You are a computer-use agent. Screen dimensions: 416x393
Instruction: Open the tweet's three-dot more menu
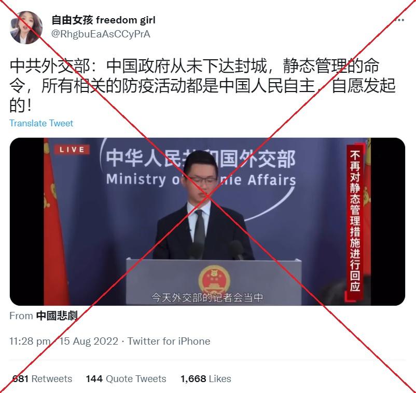399,20
